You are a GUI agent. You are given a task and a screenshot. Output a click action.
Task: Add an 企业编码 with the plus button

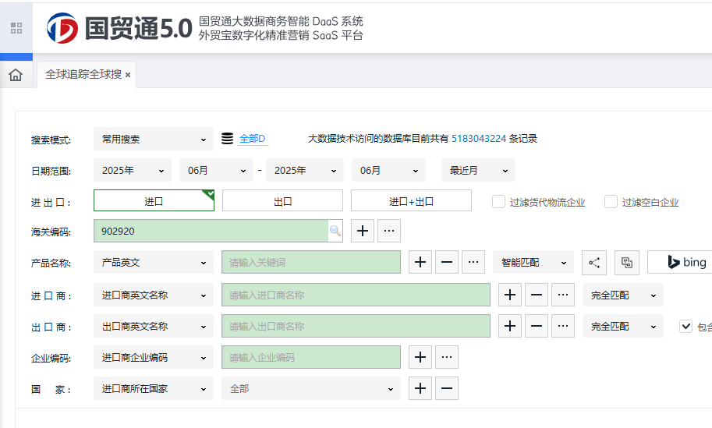click(x=420, y=357)
